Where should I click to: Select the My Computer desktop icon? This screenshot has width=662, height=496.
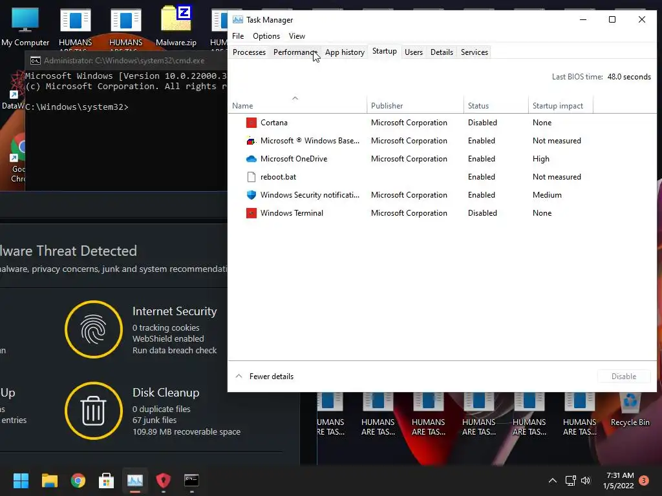(x=25, y=26)
